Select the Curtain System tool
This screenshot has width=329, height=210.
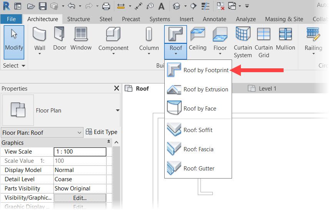243,42
